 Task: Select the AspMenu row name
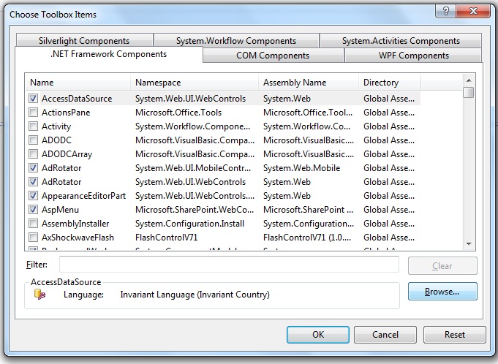click(61, 210)
